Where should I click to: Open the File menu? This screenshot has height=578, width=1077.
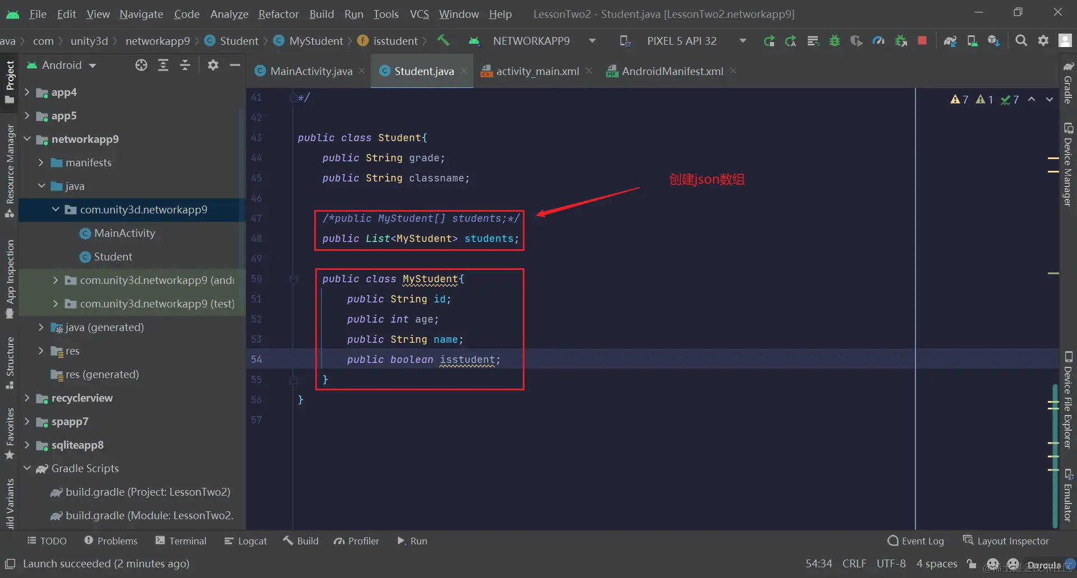click(38, 14)
